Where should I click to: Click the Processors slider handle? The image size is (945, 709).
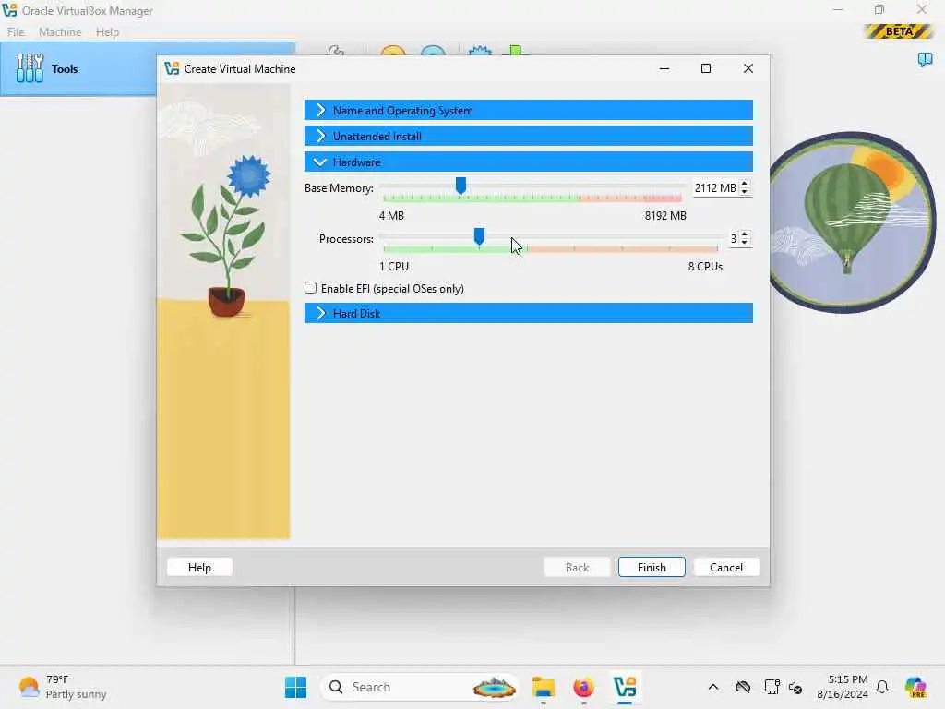click(x=479, y=236)
